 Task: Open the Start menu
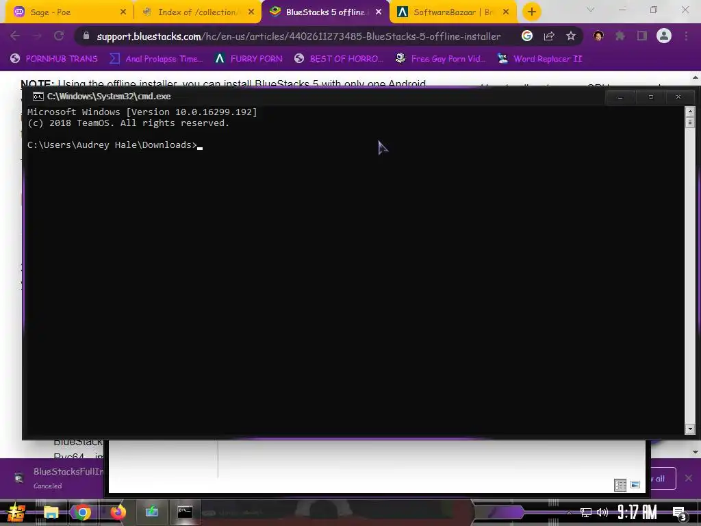[16, 512]
